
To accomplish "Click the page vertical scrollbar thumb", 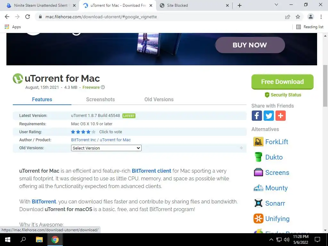I will [325, 86].
